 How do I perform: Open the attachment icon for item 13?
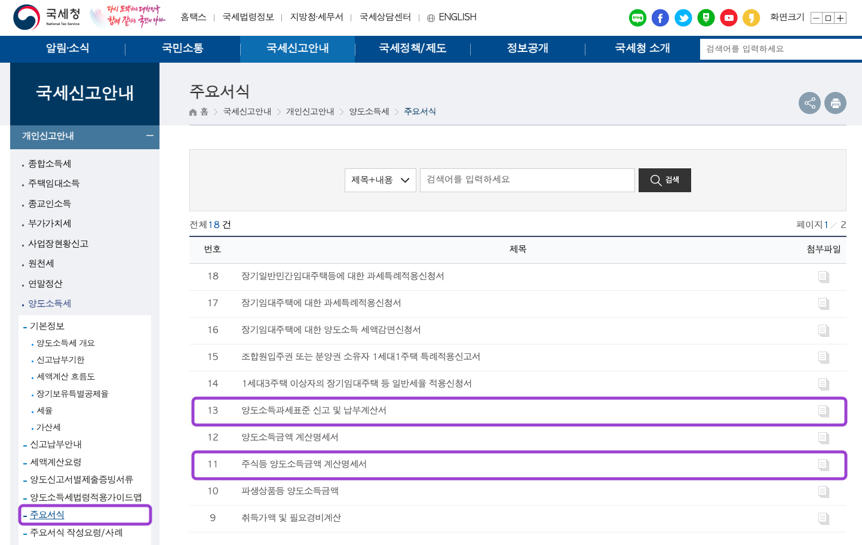click(824, 411)
